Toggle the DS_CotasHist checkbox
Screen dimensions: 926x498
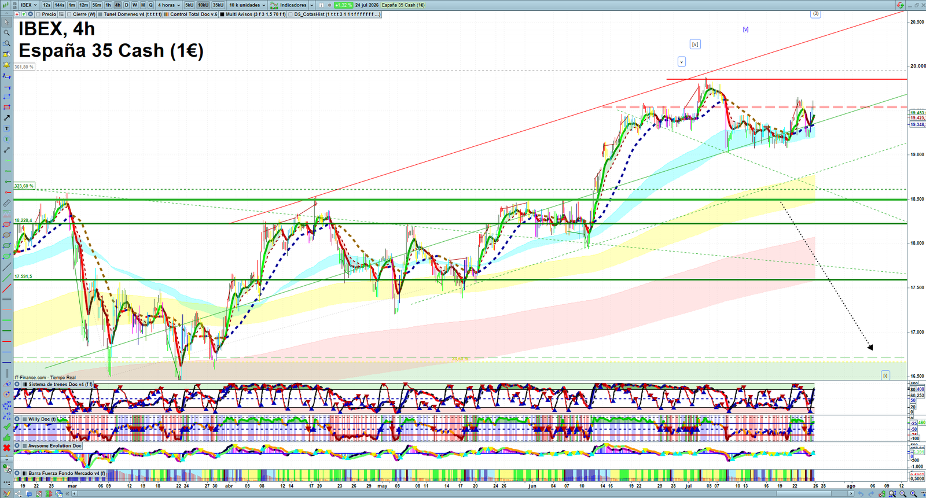pyautogui.click(x=290, y=14)
